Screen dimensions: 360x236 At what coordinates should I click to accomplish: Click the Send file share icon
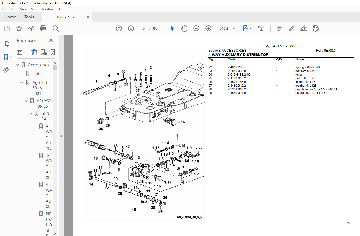[x=316, y=28]
